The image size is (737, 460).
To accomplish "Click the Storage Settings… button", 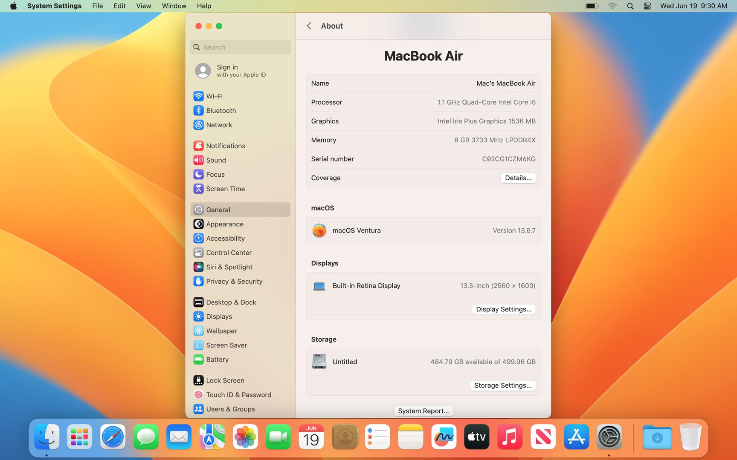I will pyautogui.click(x=502, y=385).
